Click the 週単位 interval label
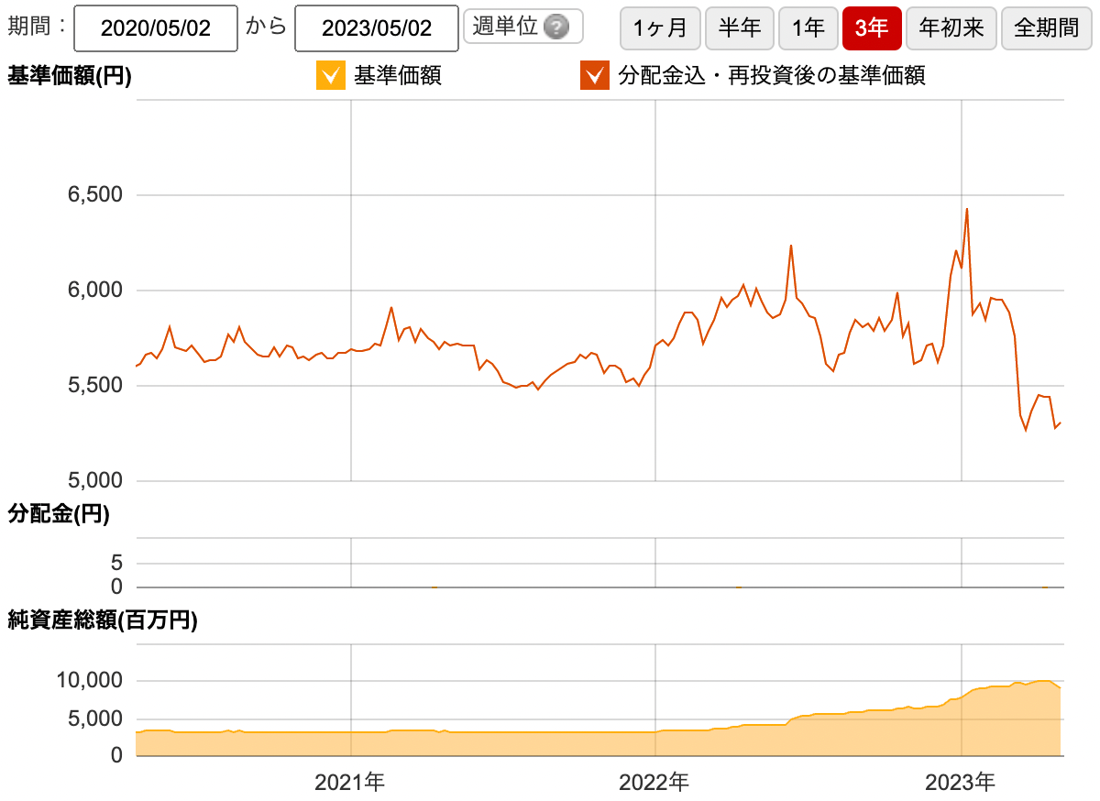Image resolution: width=1100 pixels, height=801 pixels. 505,27
